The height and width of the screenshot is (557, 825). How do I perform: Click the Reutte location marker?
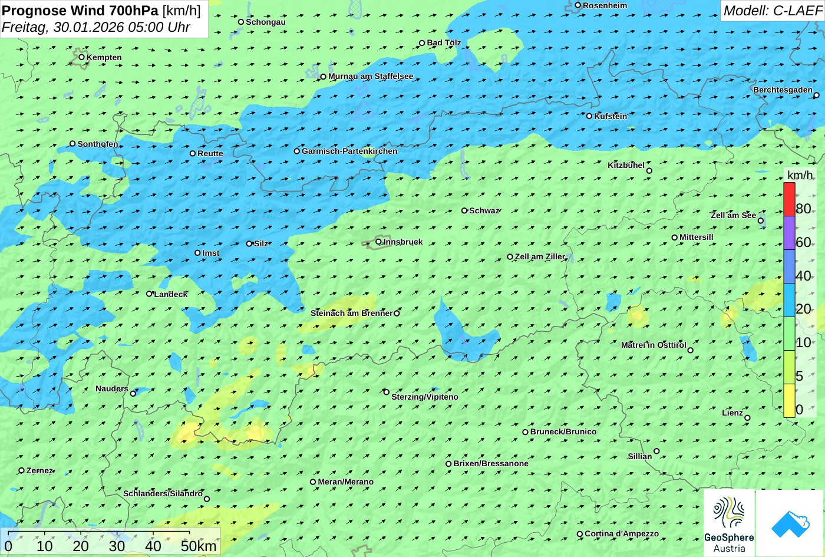(x=193, y=153)
